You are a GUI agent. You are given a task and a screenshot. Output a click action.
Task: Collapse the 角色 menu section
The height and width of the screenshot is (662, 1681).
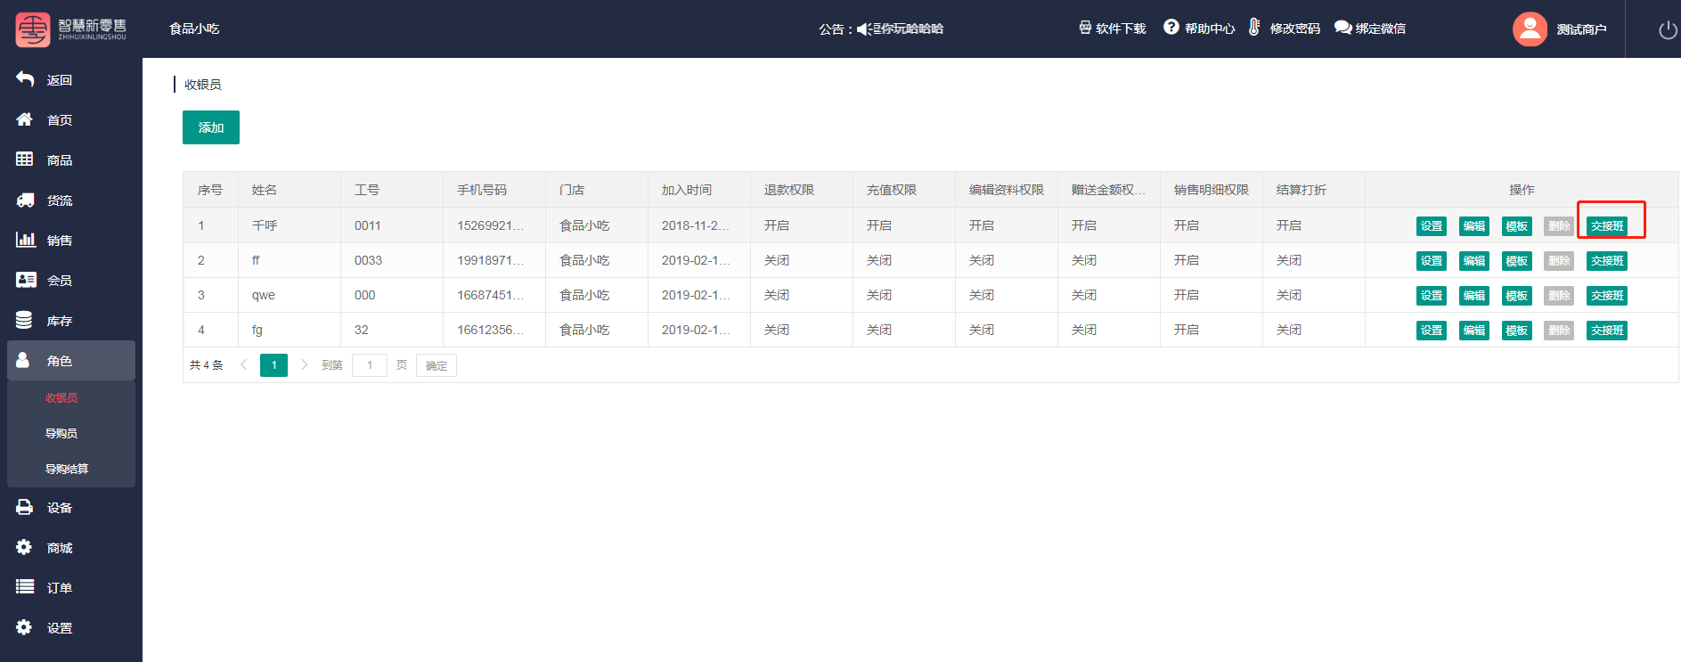tap(71, 360)
